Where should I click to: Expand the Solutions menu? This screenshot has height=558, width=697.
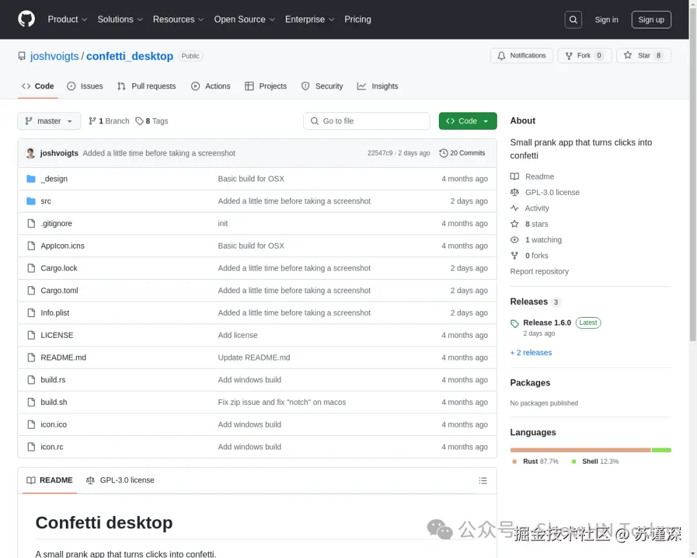click(x=120, y=19)
